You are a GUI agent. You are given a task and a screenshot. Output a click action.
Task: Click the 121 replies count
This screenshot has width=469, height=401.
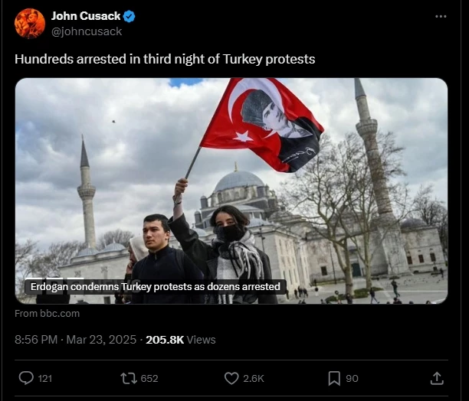point(45,379)
